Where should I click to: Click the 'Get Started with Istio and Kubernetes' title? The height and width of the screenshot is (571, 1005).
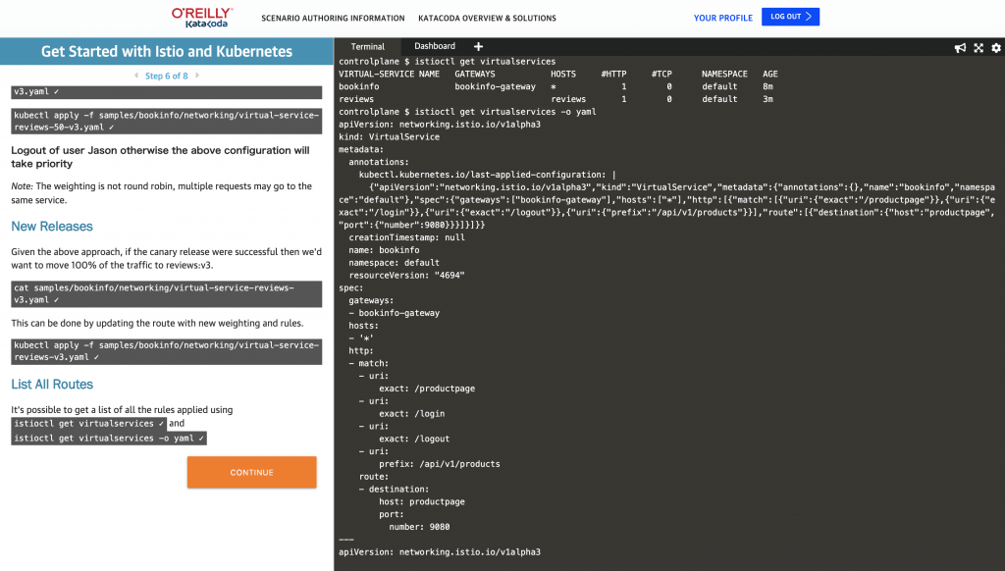(x=167, y=52)
